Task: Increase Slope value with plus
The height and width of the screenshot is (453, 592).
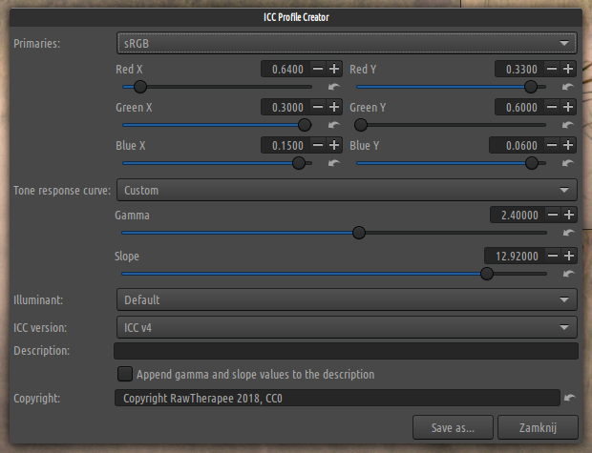Action: click(569, 256)
